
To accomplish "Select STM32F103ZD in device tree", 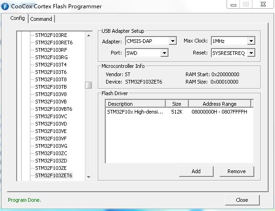I will 51,161.
